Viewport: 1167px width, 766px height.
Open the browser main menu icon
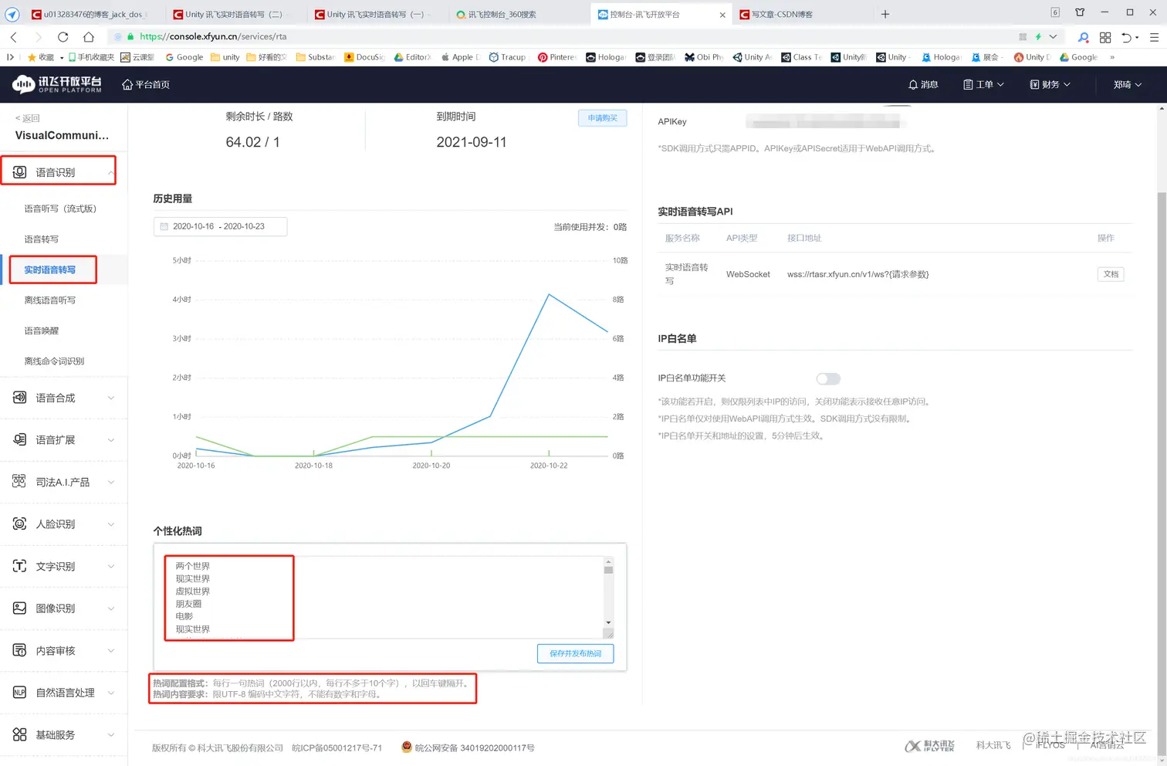click(1155, 37)
